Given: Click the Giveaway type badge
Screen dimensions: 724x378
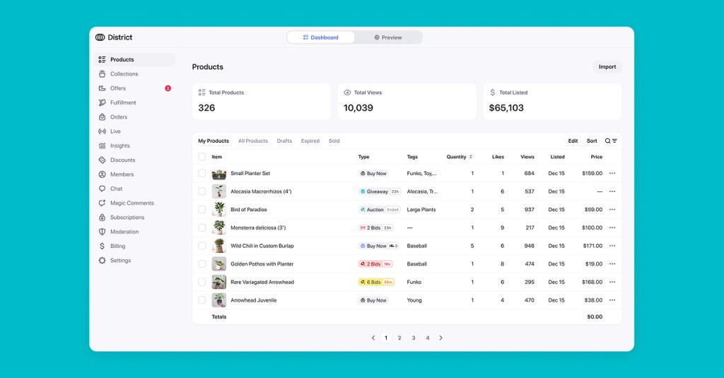Looking at the screenshot, I should tap(380, 191).
